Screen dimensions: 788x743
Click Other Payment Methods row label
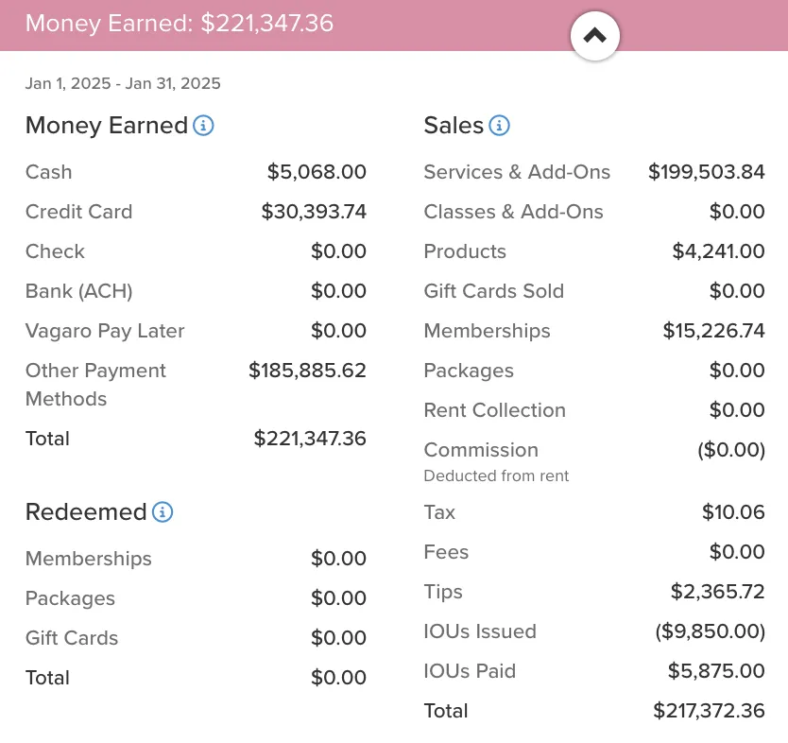click(95, 385)
